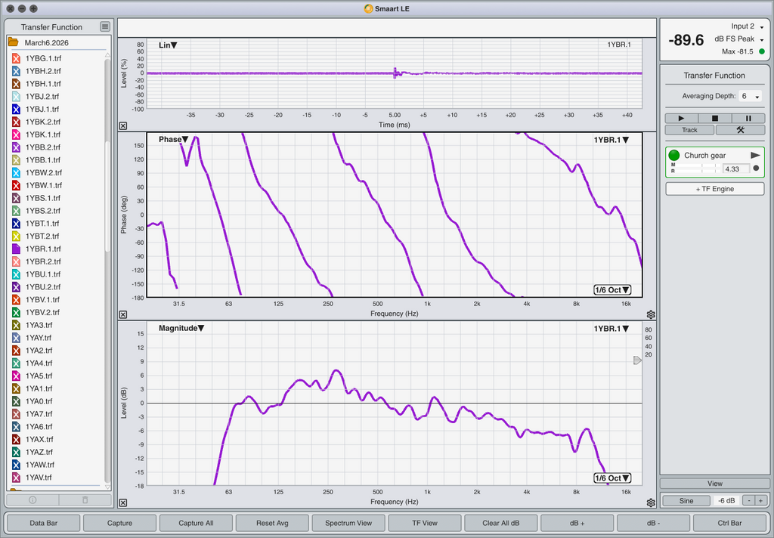The width and height of the screenshot is (774, 538).
Task: Close the Phase plot using its X box
Action: click(x=123, y=314)
